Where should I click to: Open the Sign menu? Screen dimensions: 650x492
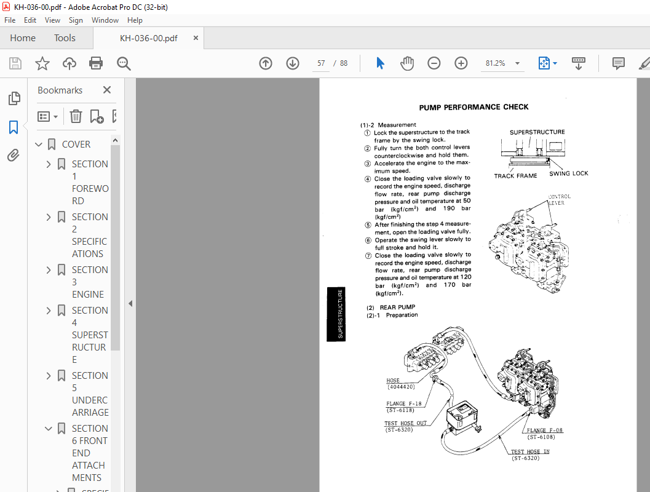click(76, 20)
